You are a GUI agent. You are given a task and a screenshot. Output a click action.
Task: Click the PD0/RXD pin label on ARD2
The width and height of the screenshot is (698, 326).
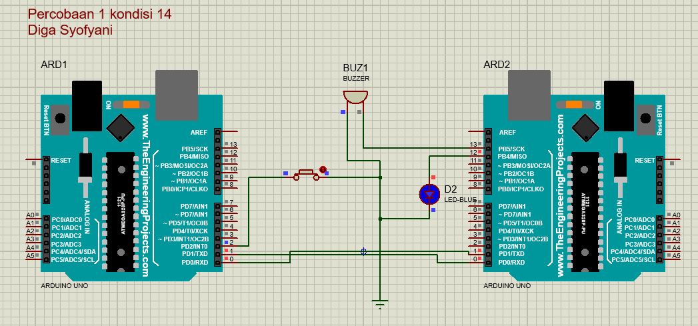(x=513, y=262)
